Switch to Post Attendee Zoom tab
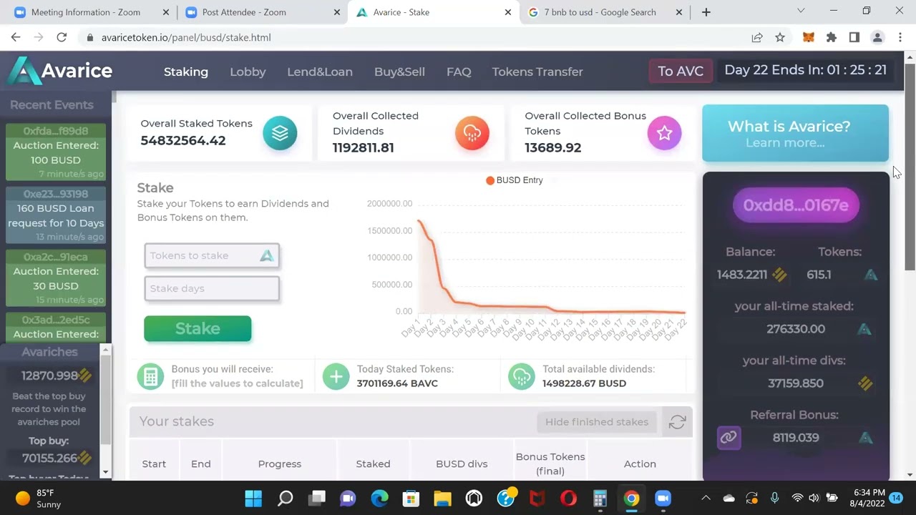The image size is (916, 515). [261, 12]
